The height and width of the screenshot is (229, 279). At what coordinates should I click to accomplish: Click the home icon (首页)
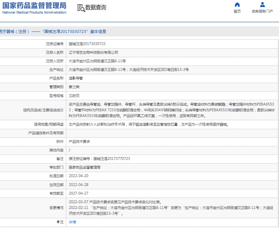pyautogui.click(x=237, y=5)
